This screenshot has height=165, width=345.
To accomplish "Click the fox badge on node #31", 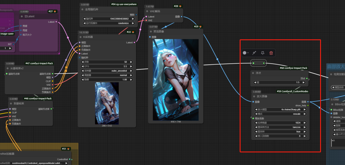I will [x=68, y=149].
